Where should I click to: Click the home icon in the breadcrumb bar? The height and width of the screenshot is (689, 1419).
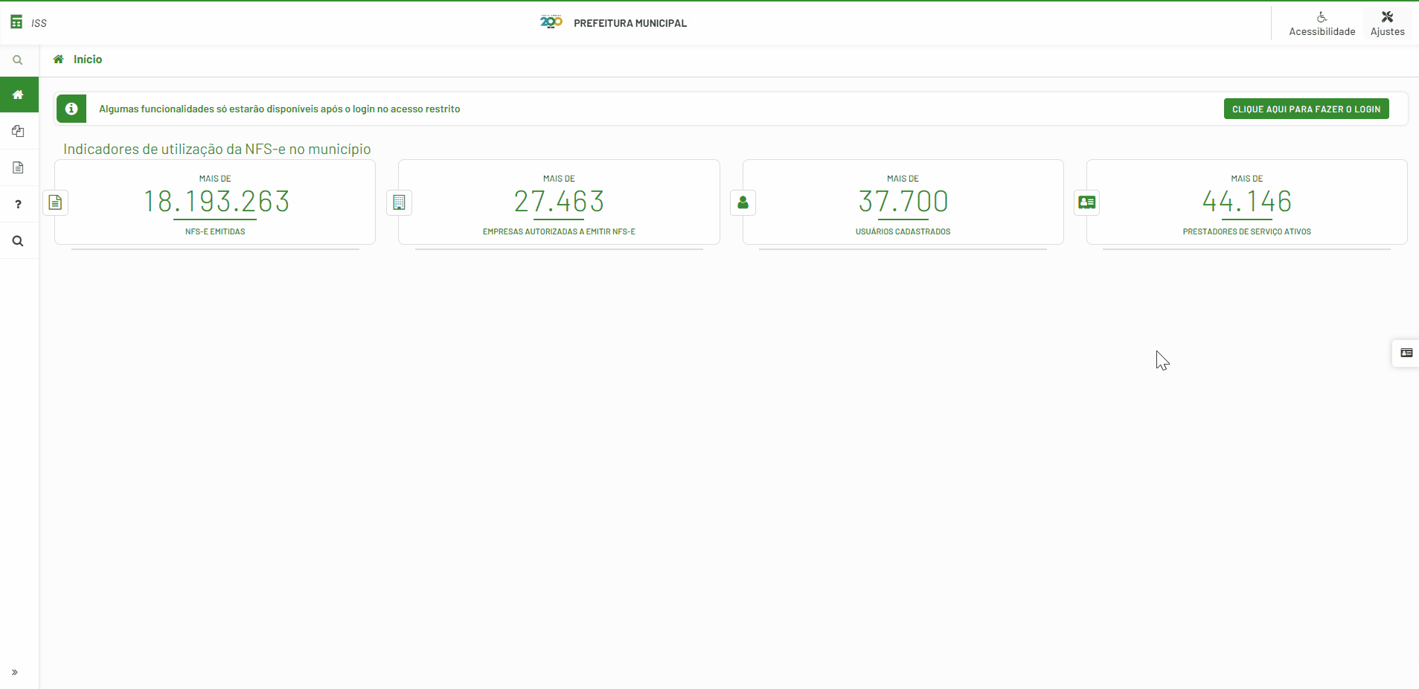coord(58,60)
